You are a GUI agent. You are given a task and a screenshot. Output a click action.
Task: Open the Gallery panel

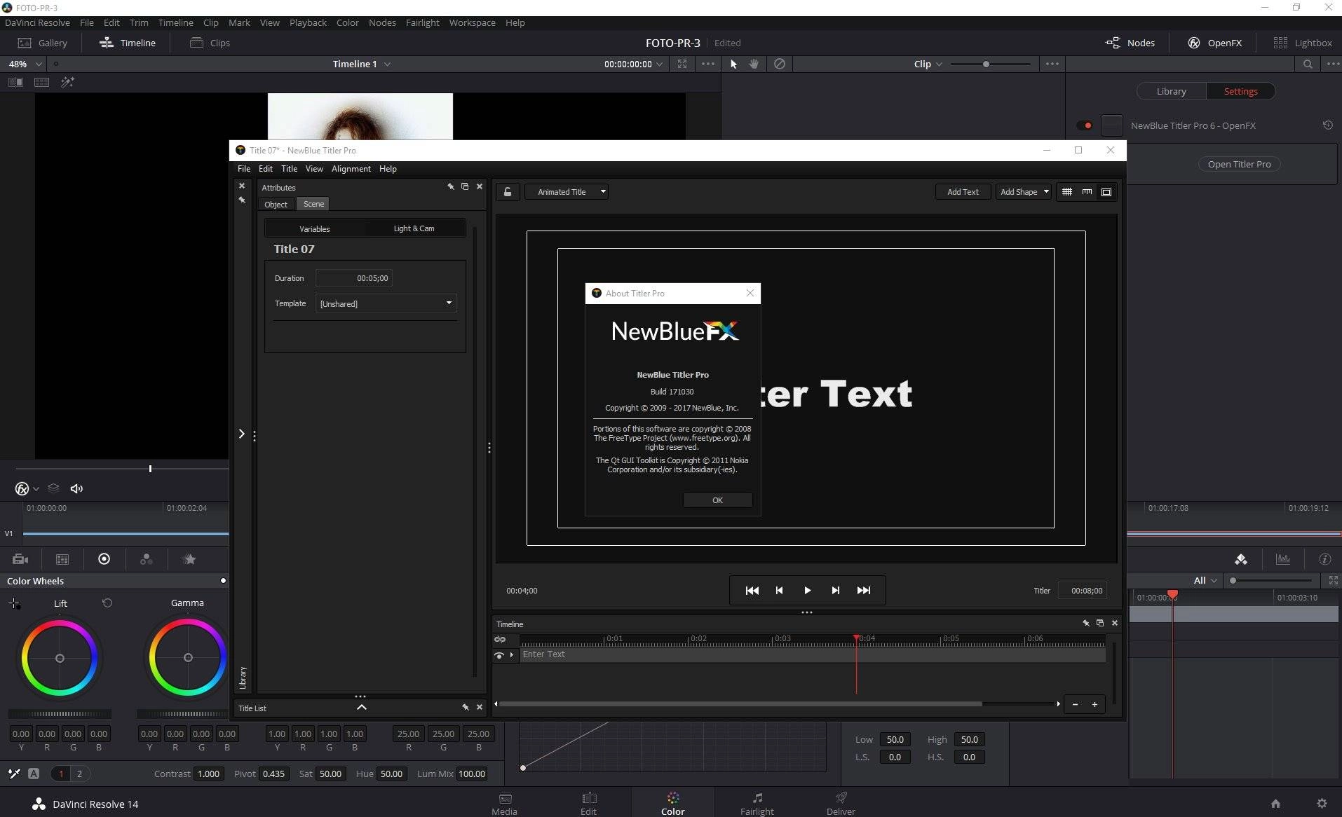coord(43,43)
